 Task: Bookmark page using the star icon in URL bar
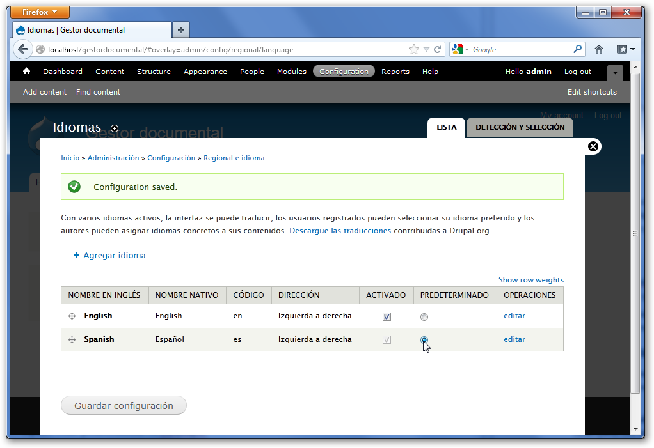414,49
